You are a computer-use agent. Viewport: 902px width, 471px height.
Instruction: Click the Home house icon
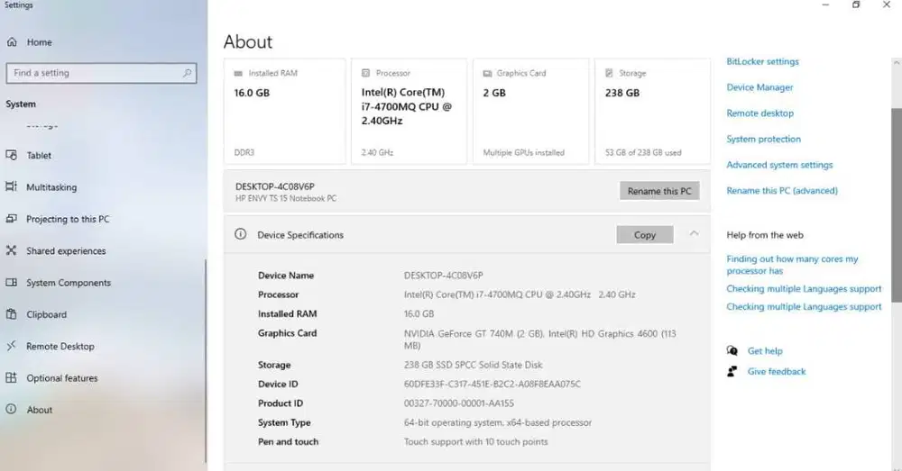12,42
